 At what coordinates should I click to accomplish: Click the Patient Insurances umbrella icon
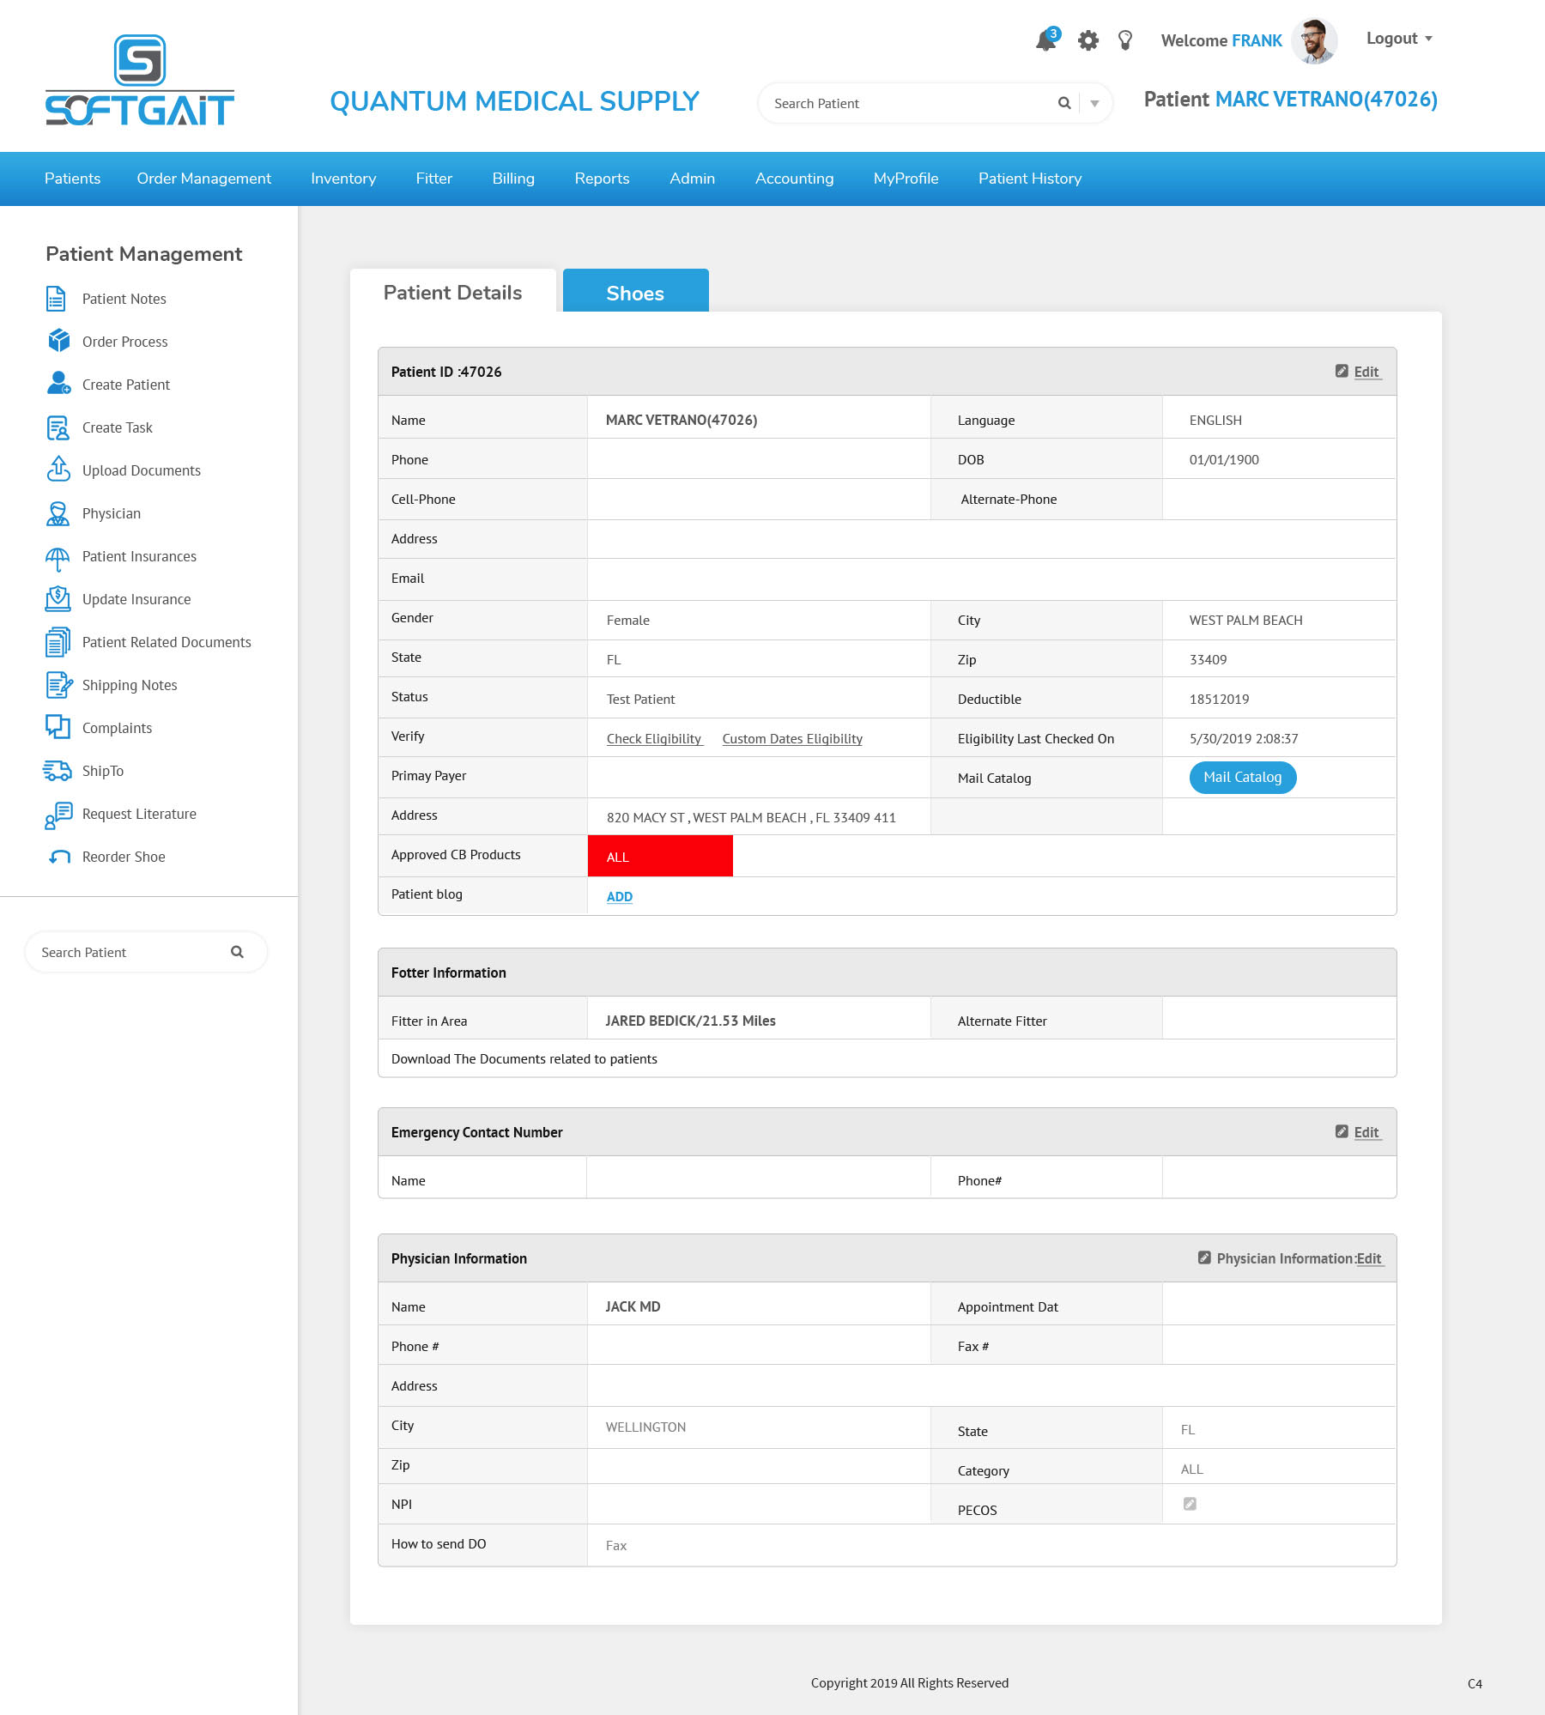(58, 559)
